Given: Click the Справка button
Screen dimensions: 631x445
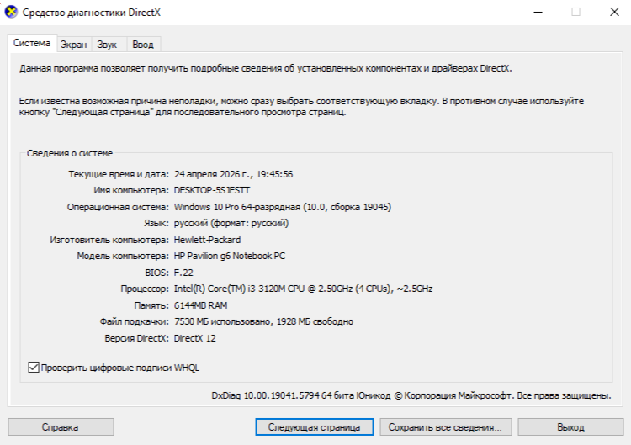Looking at the screenshot, I should click(61, 426).
